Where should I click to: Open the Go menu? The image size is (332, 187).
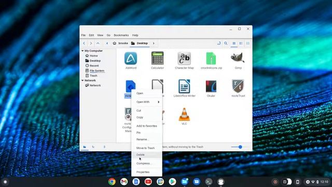[108, 35]
